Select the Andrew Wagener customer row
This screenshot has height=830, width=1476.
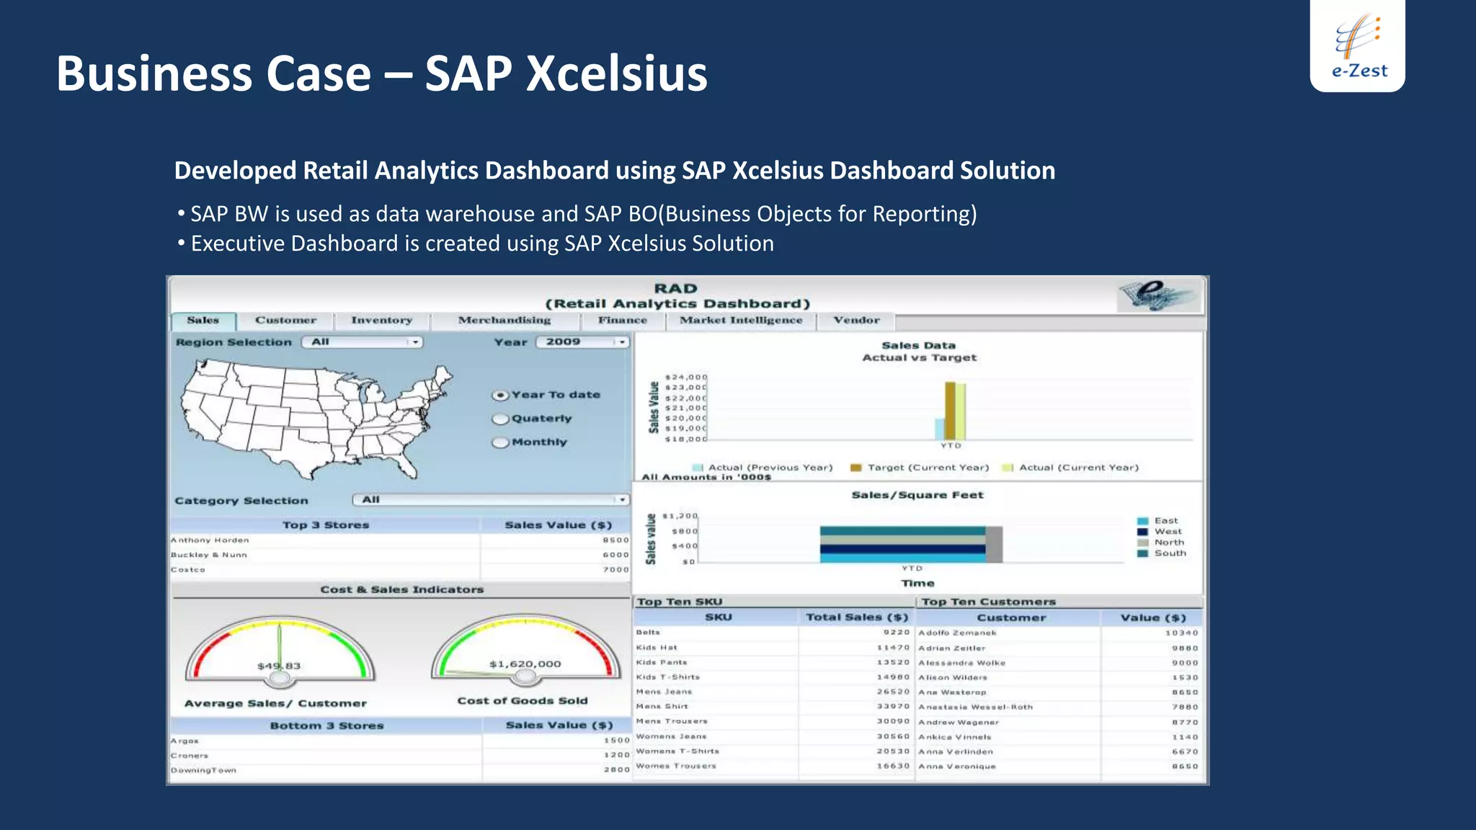pyautogui.click(x=1059, y=722)
